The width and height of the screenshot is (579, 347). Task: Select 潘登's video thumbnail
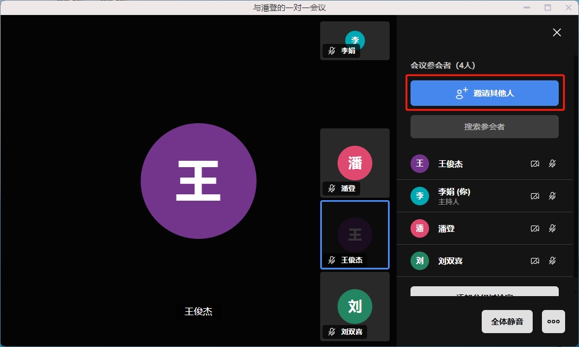[x=354, y=163]
